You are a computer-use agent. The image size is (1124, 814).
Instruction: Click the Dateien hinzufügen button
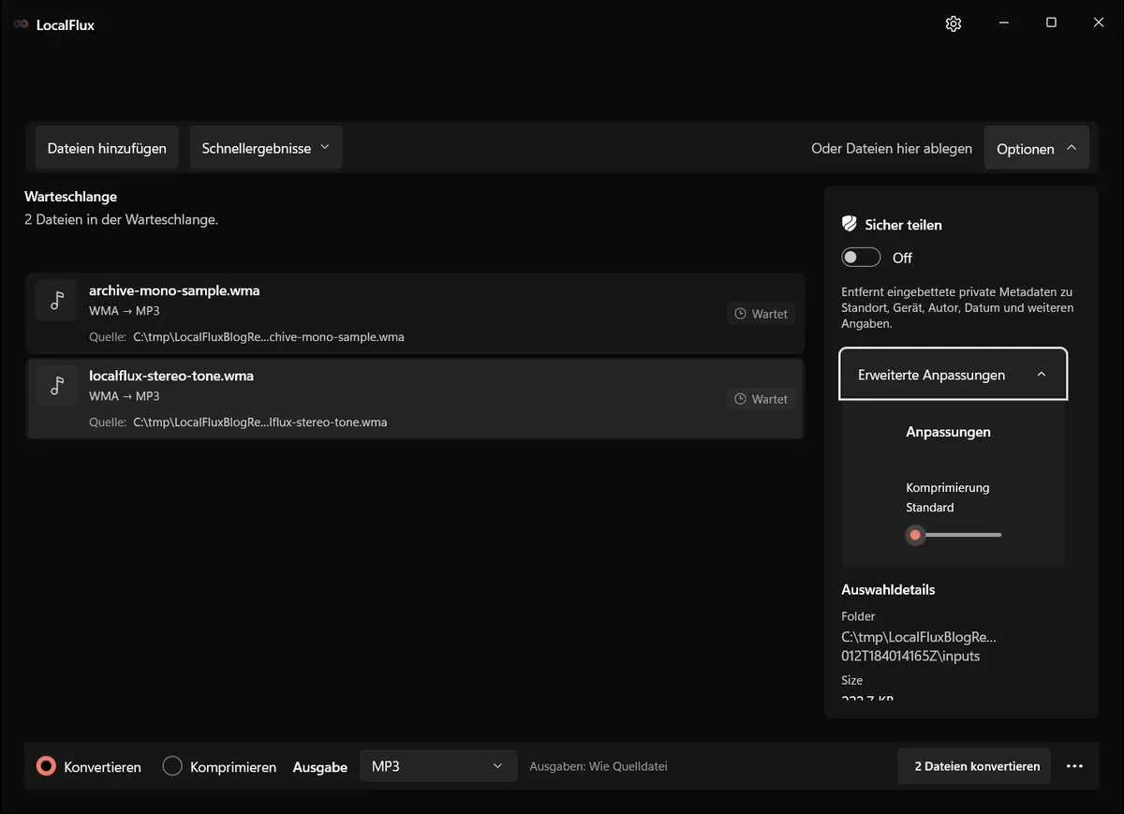tap(107, 148)
